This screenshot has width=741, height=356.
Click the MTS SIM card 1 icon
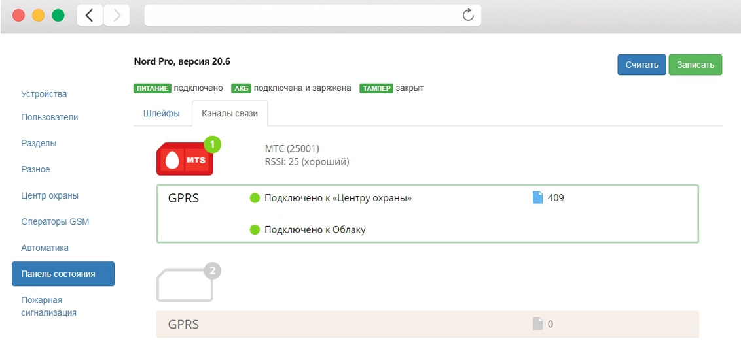185,159
